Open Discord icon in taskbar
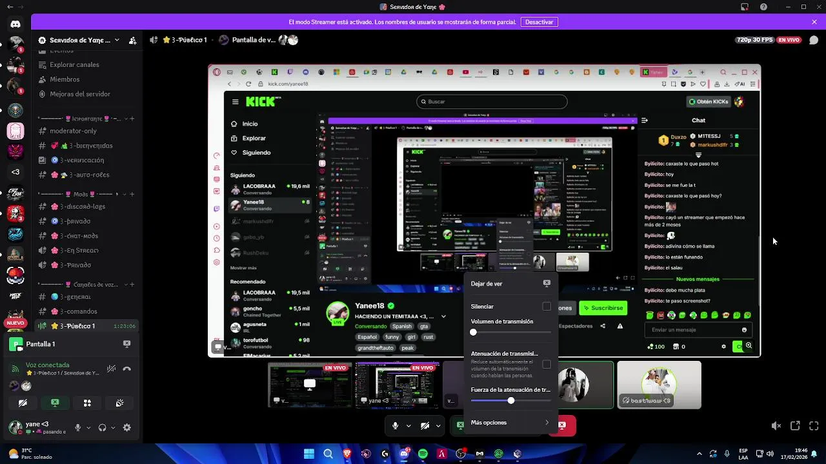 point(404,454)
